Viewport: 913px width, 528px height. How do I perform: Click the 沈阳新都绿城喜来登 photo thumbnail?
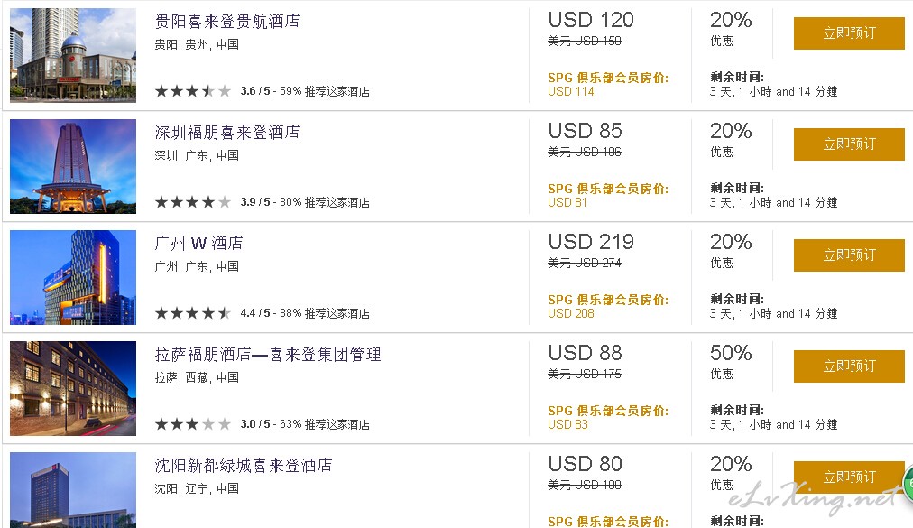point(73,490)
